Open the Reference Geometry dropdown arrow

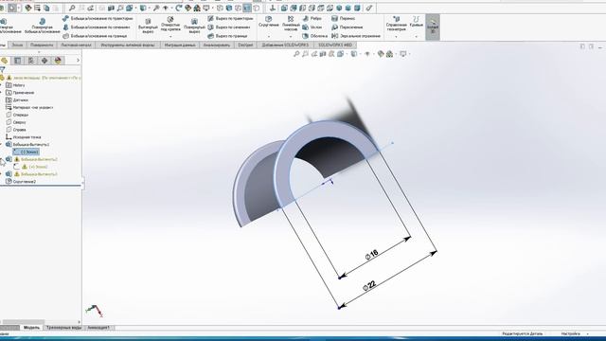397,36
